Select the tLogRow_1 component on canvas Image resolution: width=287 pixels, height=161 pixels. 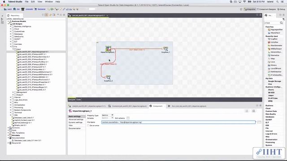click(x=165, y=49)
